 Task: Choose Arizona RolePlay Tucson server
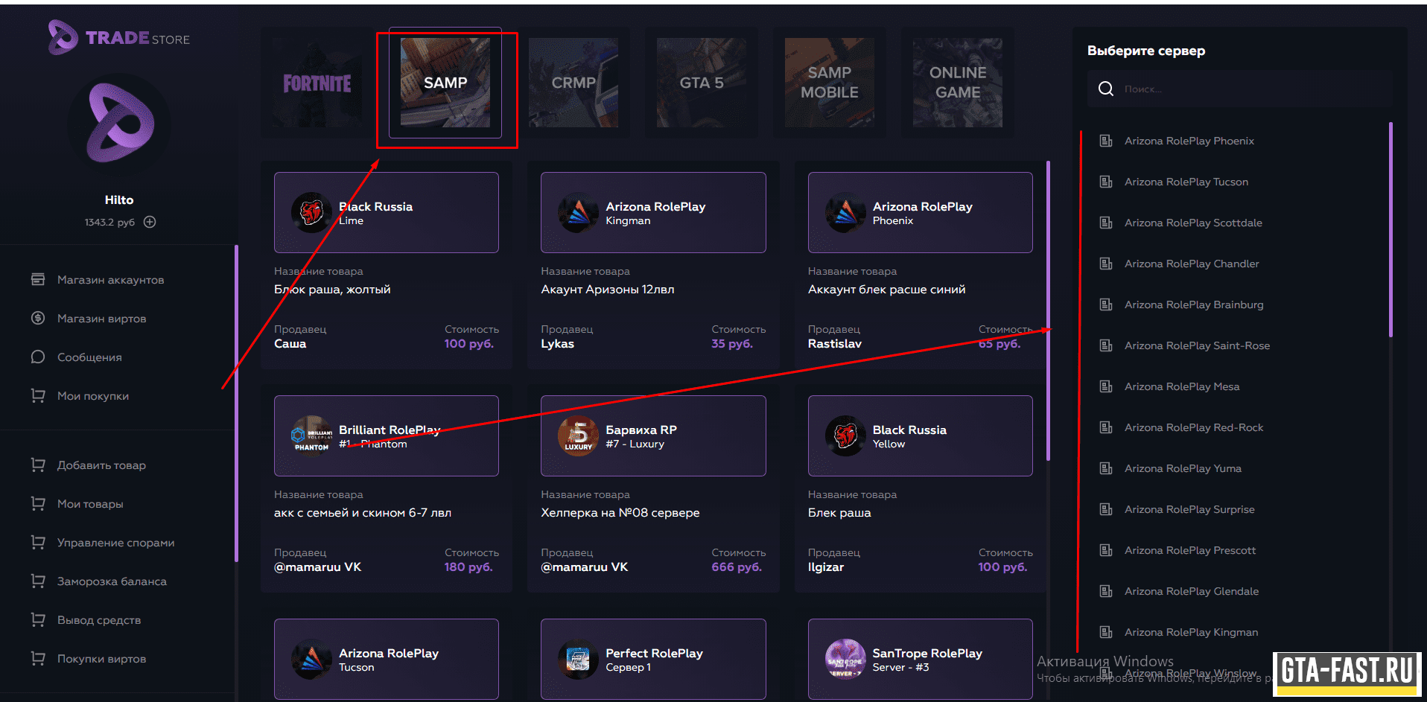tap(1186, 182)
